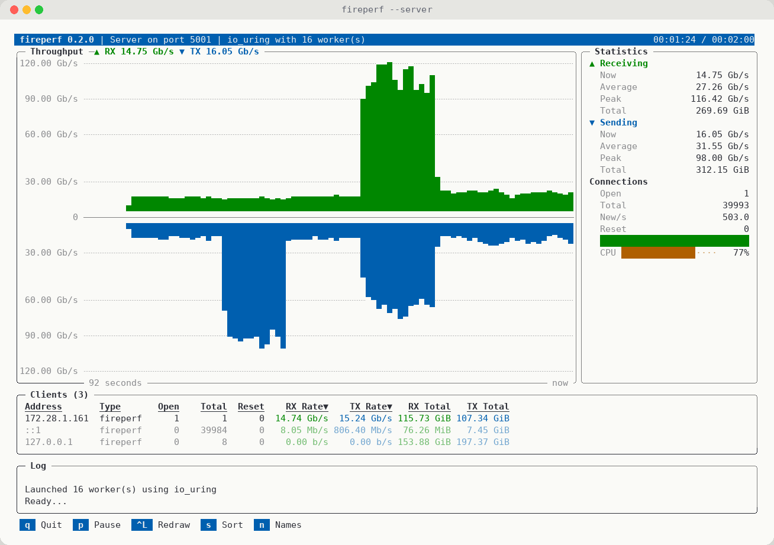The height and width of the screenshot is (545, 774).
Task: Select the ::1 client row
Action: pos(267,430)
